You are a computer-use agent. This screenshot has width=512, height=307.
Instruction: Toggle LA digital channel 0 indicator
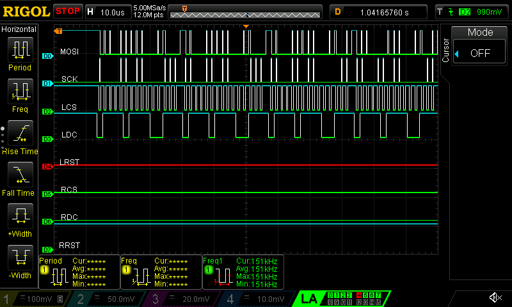(x=330, y=295)
